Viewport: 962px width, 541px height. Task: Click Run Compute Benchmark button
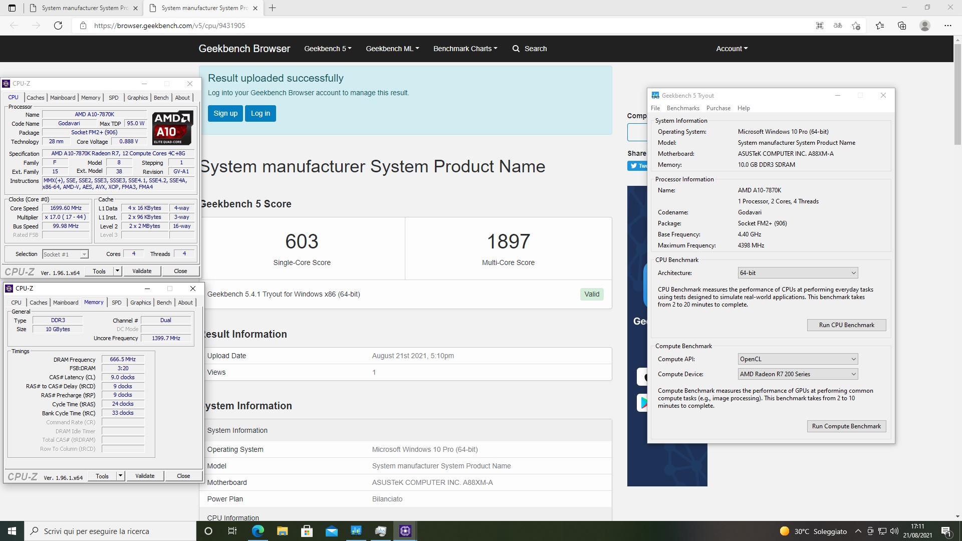click(x=846, y=426)
